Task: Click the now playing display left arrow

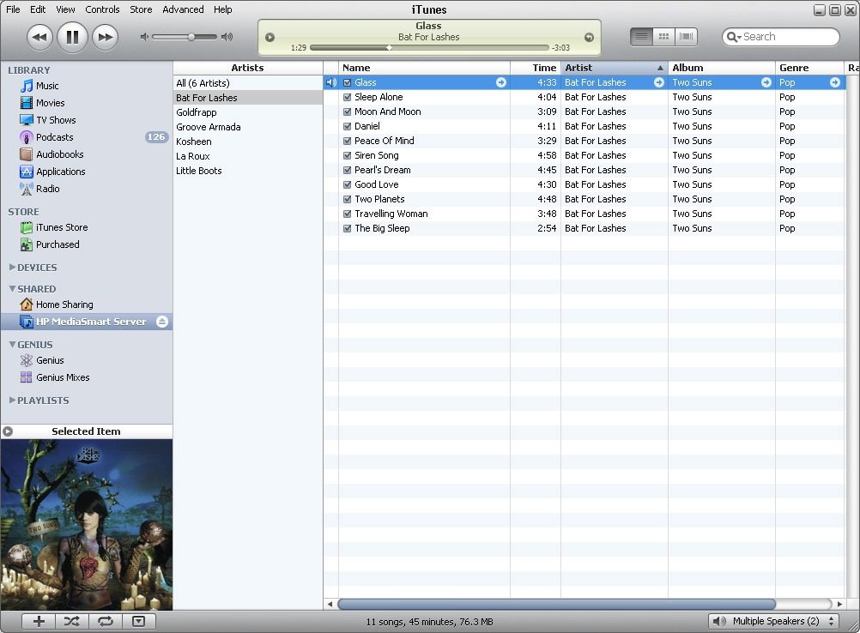Action: (x=270, y=37)
